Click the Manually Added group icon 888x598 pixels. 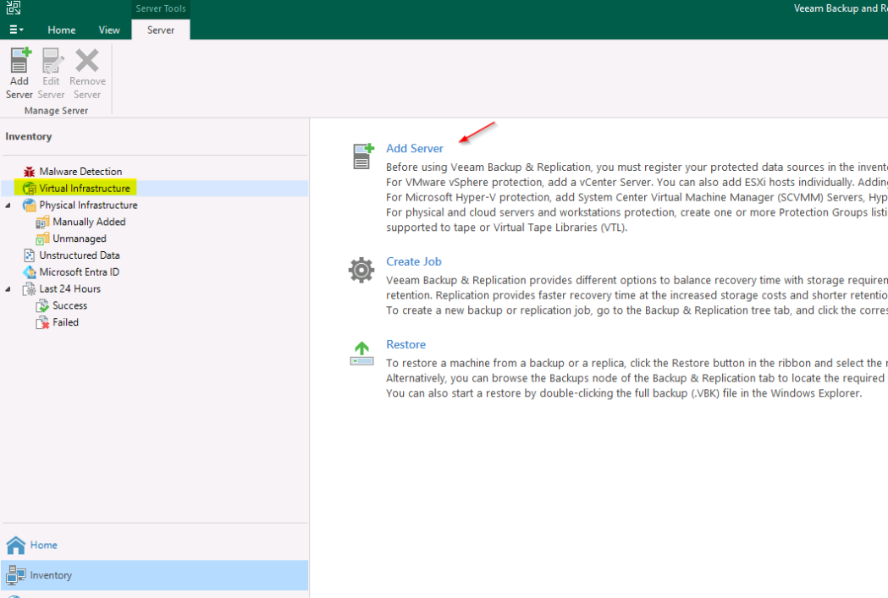(x=42, y=222)
